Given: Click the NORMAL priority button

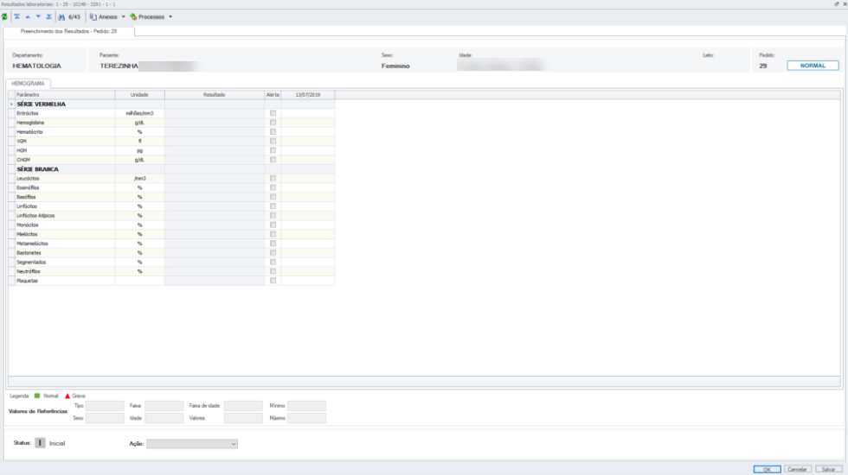Looking at the screenshot, I should [x=813, y=66].
